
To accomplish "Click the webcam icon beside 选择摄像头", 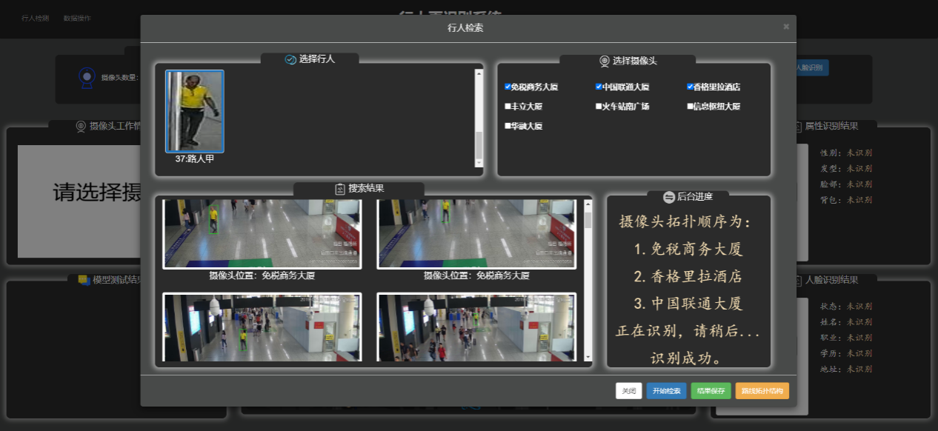I will tap(605, 61).
